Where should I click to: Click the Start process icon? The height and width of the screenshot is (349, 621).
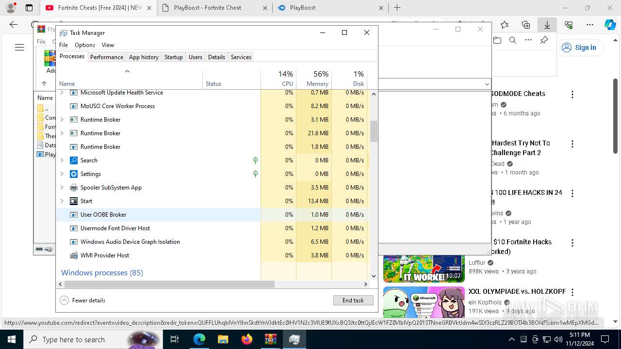(x=74, y=201)
